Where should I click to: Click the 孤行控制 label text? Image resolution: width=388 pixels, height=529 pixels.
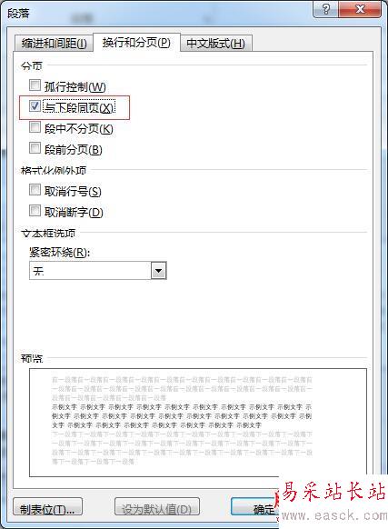point(75,87)
